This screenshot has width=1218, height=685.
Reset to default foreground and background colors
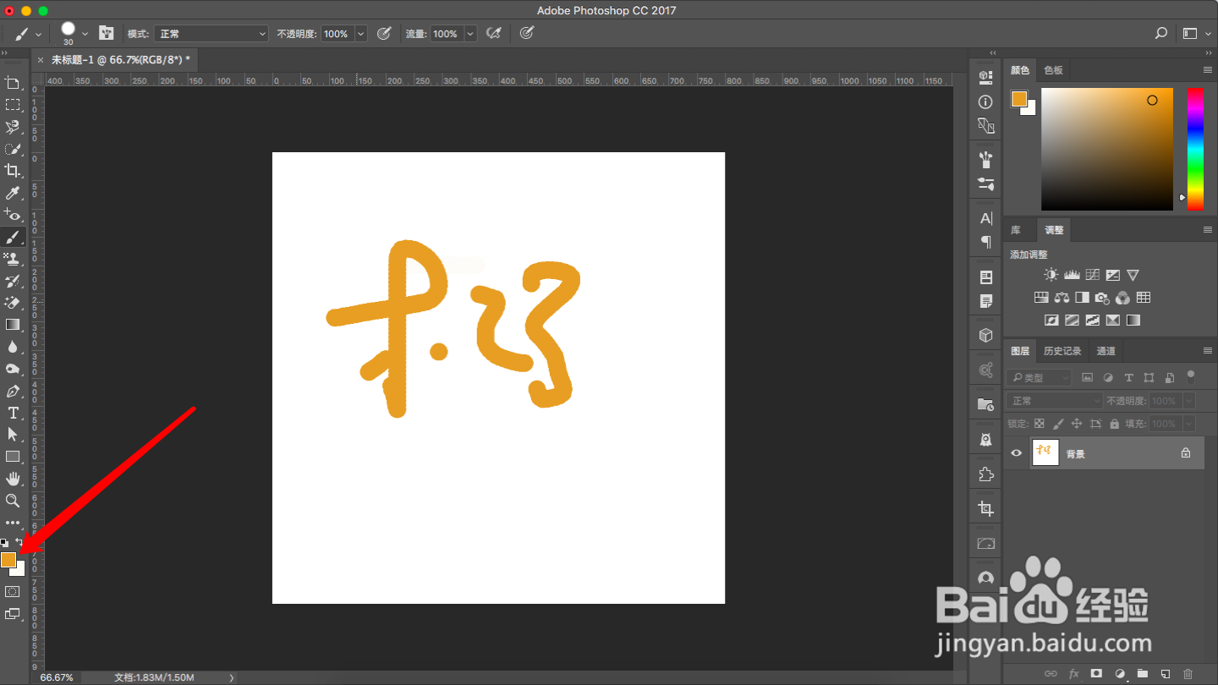click(x=4, y=542)
